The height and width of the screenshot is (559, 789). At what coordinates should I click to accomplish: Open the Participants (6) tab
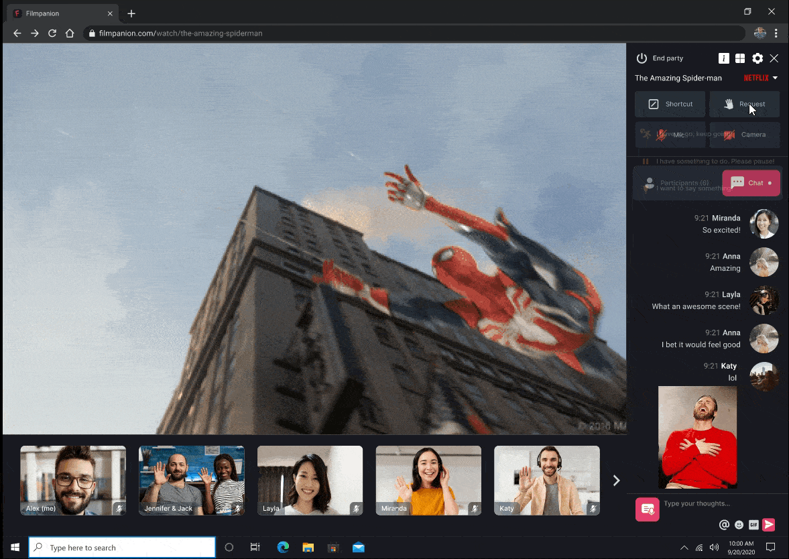point(677,183)
